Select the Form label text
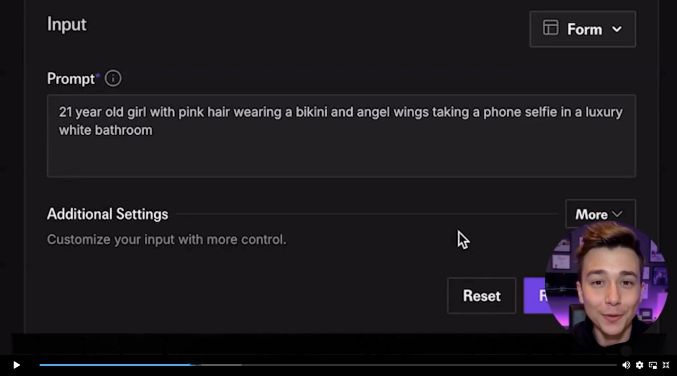 click(x=585, y=29)
